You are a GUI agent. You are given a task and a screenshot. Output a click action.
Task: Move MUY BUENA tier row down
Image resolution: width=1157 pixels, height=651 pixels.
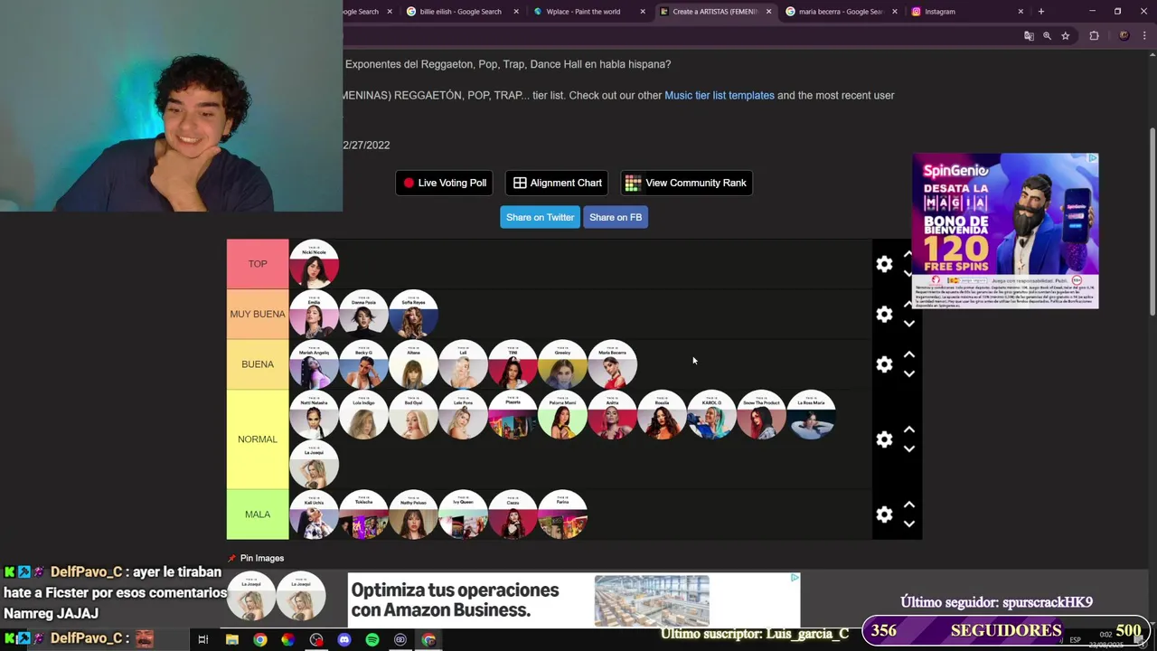coord(908,324)
